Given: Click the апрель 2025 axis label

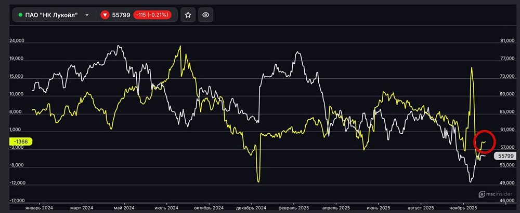Looking at the screenshot, I should click(x=335, y=208).
